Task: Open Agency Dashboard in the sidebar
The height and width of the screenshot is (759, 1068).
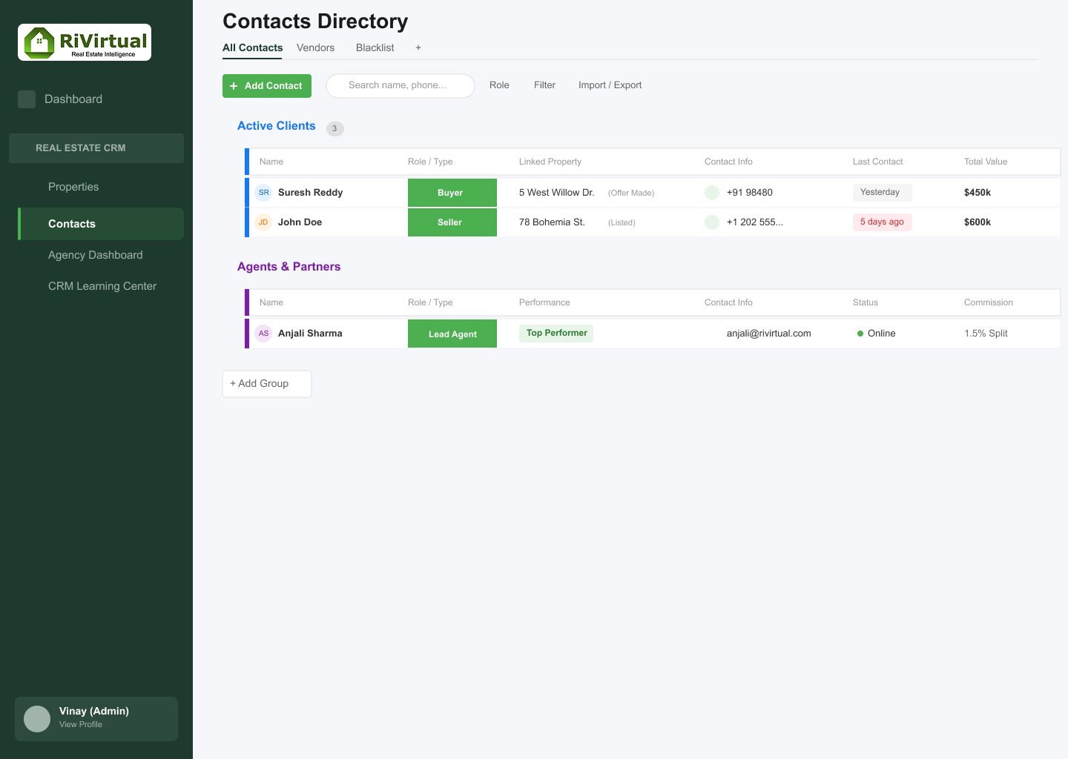Action: pos(95,255)
